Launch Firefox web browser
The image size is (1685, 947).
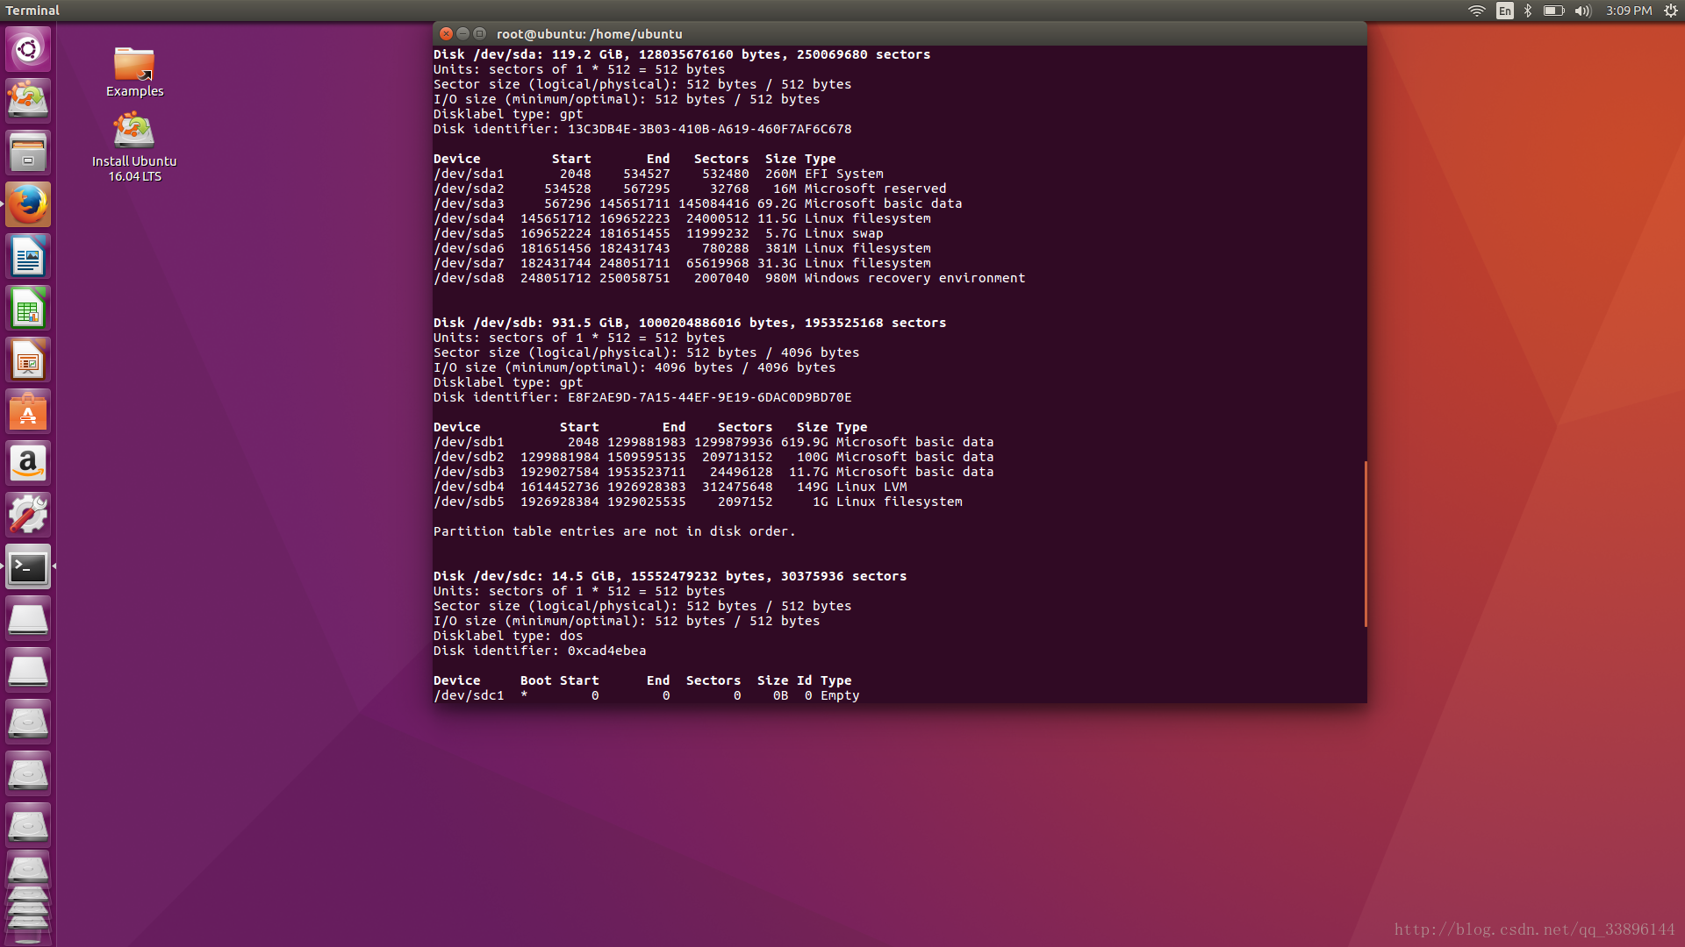tap(28, 204)
